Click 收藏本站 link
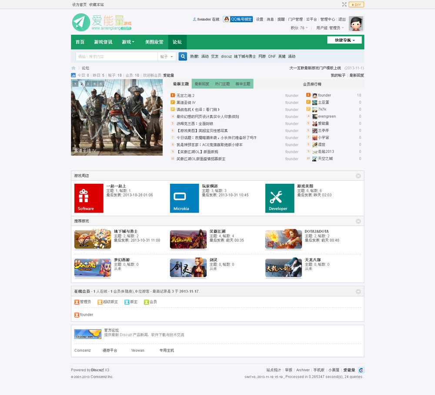Screen dimensions: 435x395 96,4
